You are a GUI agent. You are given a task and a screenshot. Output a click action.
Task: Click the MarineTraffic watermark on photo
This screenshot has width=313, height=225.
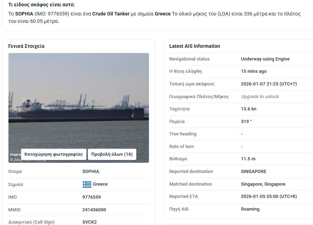coord(15,154)
